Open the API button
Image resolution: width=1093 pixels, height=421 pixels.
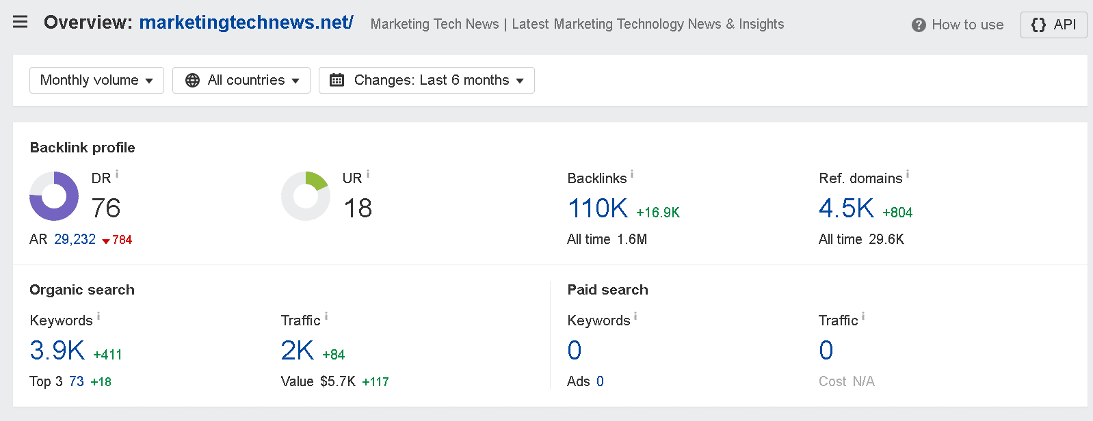pyautogui.click(x=1053, y=25)
